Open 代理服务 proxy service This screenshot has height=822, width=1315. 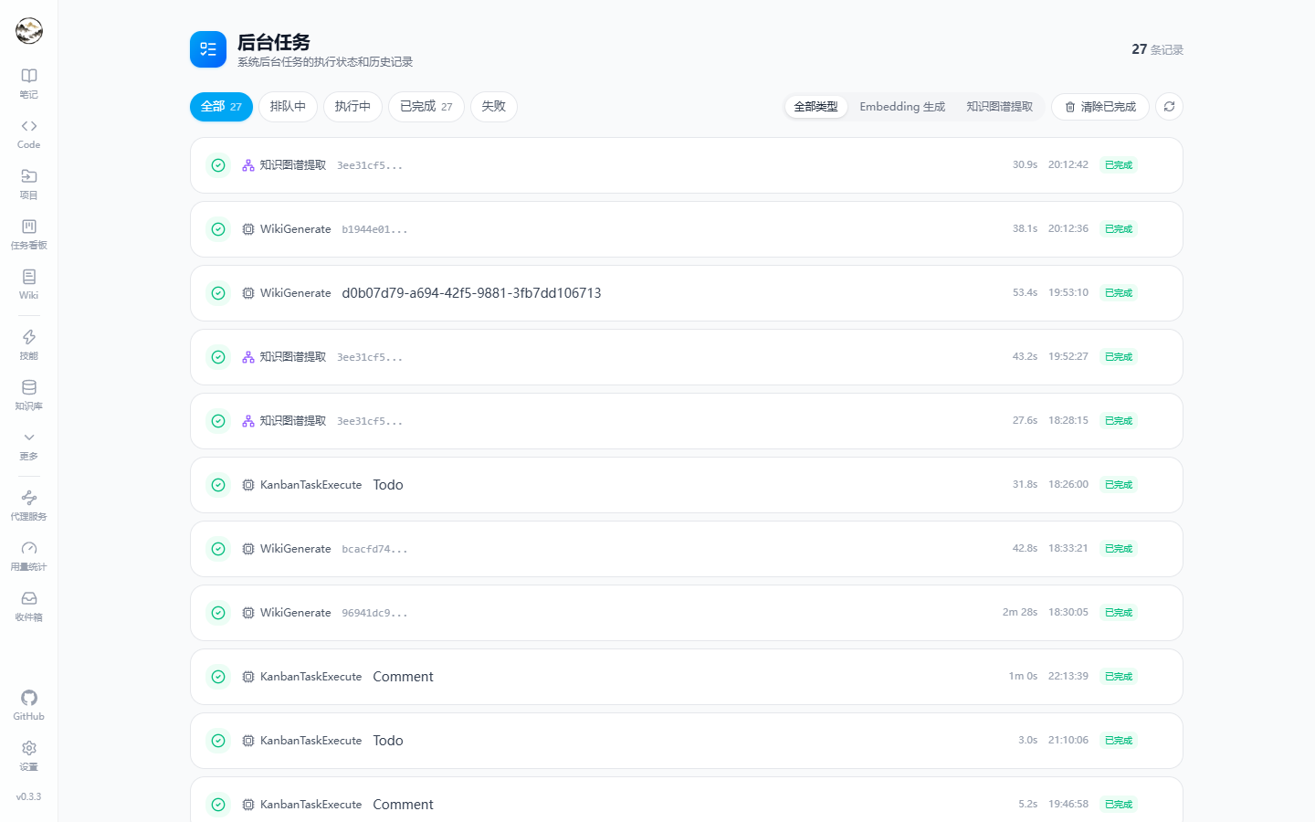click(28, 505)
